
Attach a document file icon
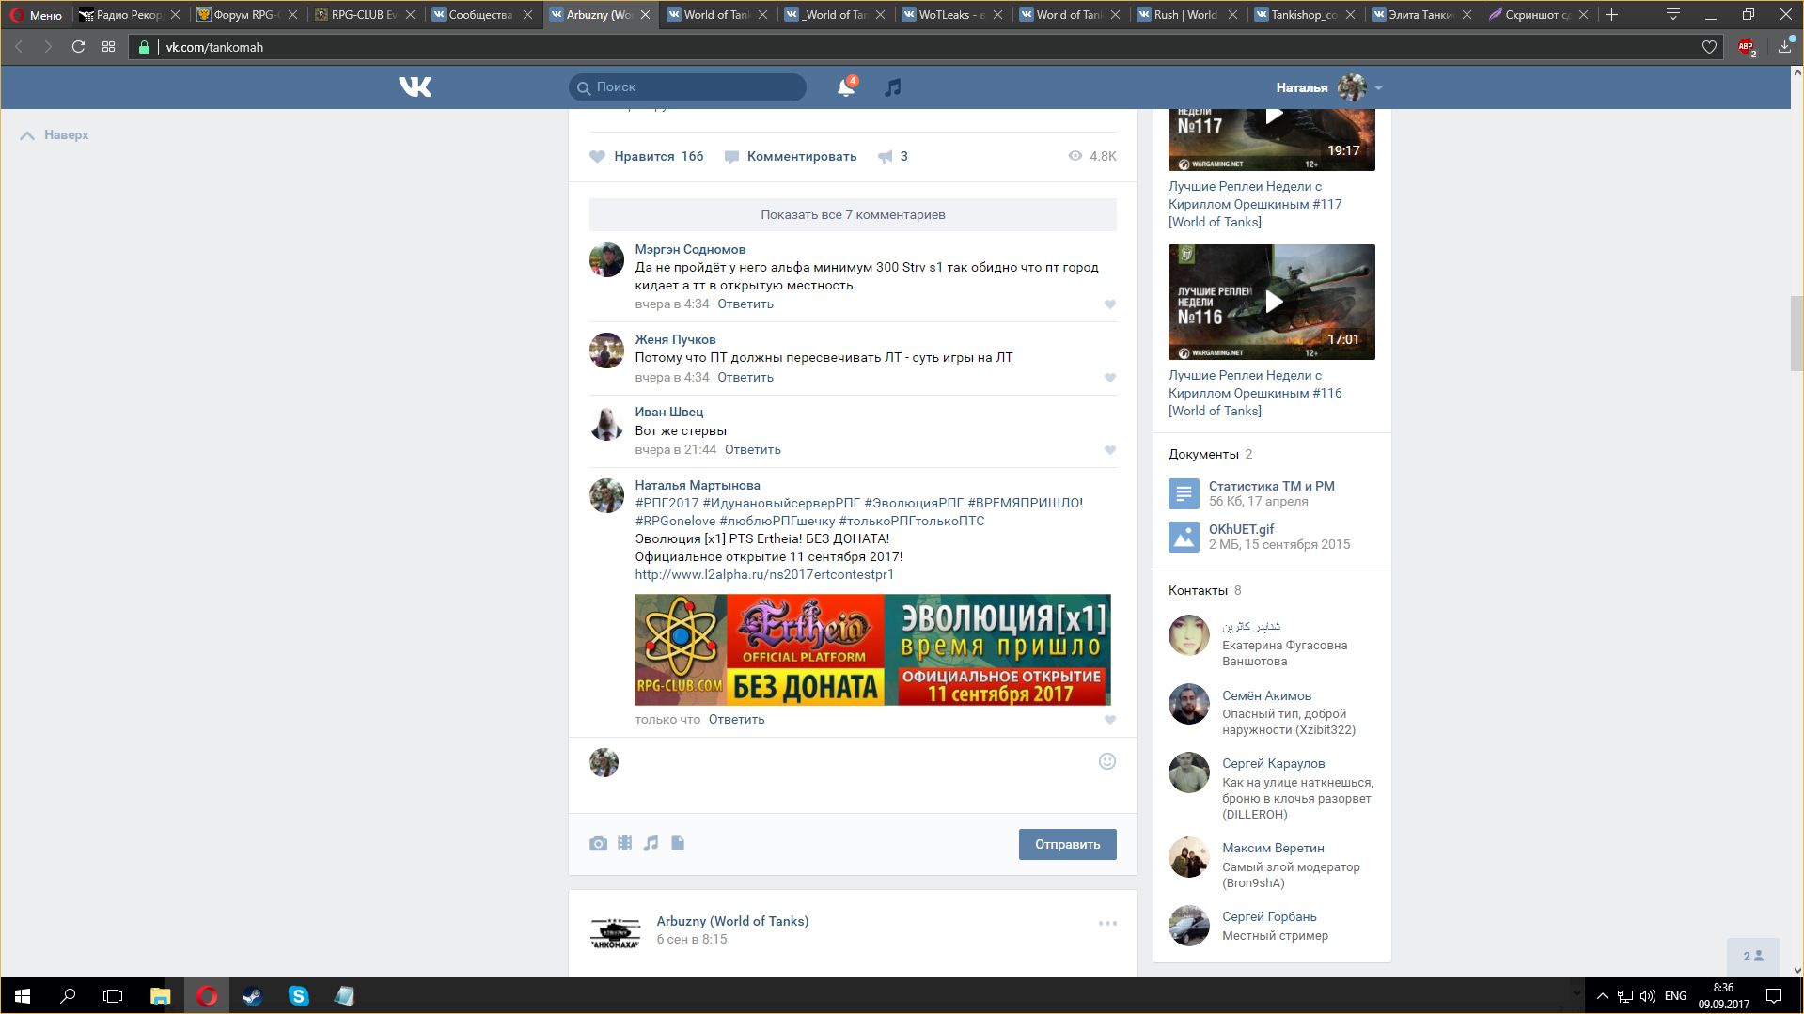(x=678, y=843)
